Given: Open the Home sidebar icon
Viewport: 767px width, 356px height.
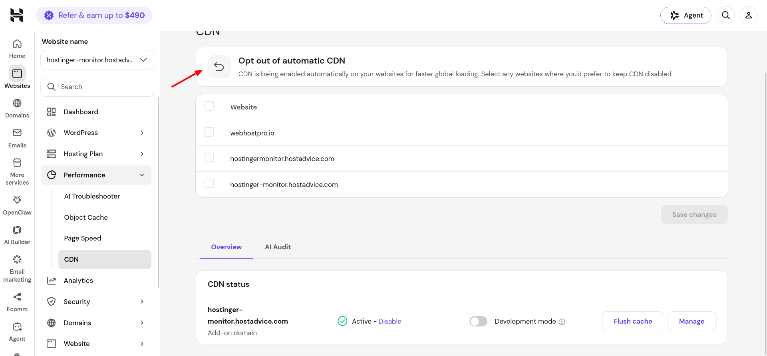Looking at the screenshot, I should [17, 44].
